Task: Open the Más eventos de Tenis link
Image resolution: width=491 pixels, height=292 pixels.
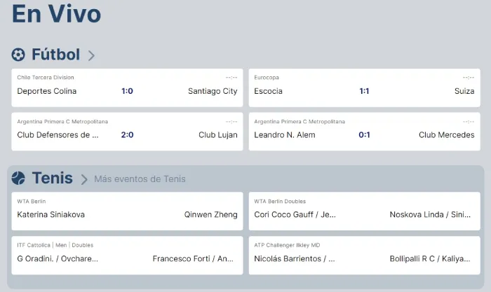Action: (x=140, y=179)
